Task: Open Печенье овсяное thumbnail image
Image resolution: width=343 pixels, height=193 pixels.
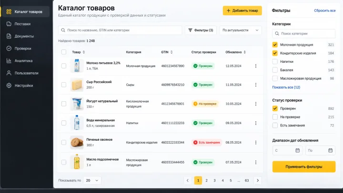Action: click(x=77, y=142)
